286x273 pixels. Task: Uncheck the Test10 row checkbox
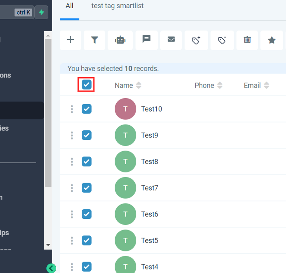[86, 109]
